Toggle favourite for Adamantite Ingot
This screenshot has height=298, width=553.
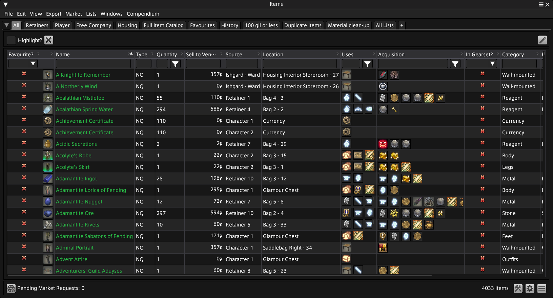coord(24,177)
